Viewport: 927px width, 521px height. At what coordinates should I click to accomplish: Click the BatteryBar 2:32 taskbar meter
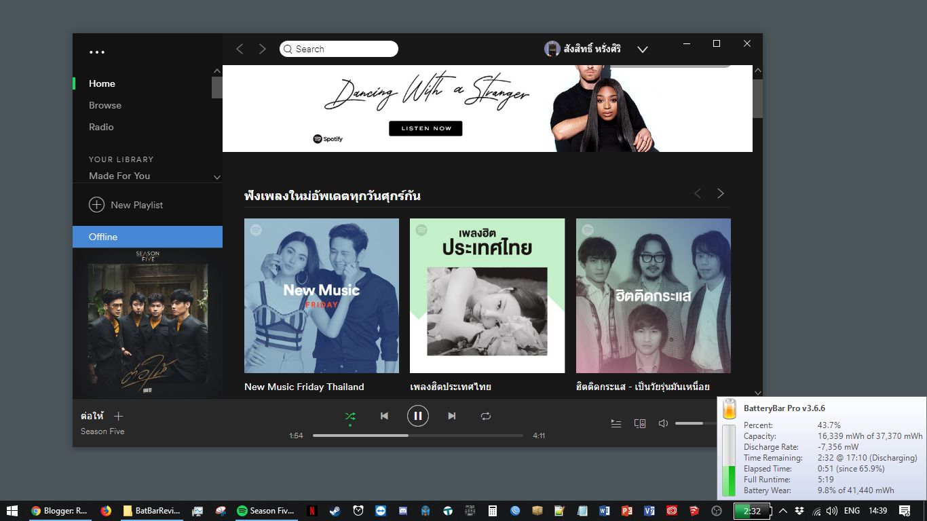pyautogui.click(x=753, y=511)
